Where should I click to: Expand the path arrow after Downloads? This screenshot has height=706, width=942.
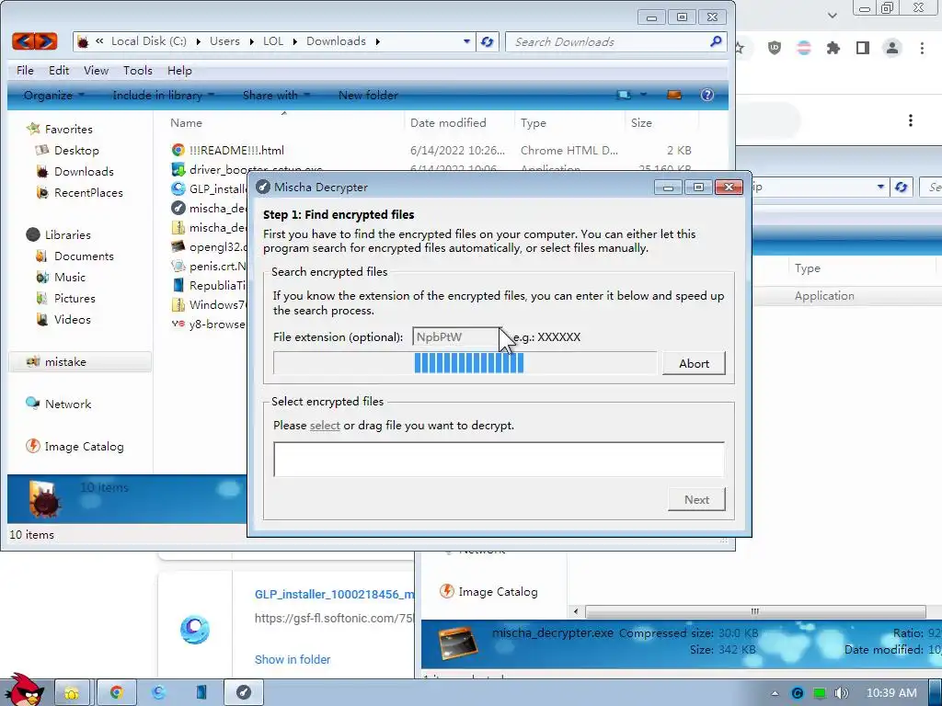pyautogui.click(x=377, y=41)
